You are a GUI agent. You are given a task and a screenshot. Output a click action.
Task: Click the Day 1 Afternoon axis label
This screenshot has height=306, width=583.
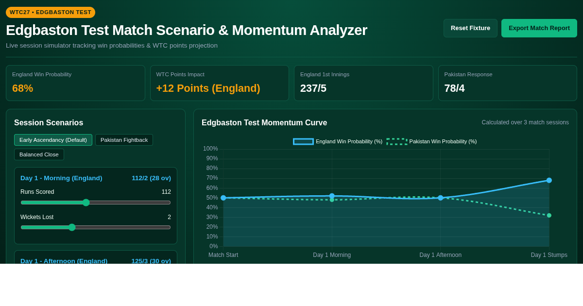[x=441, y=255]
